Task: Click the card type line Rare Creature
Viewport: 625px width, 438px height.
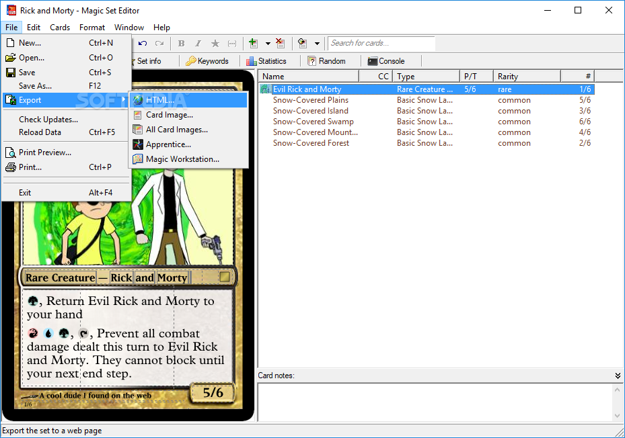Action: (60, 277)
